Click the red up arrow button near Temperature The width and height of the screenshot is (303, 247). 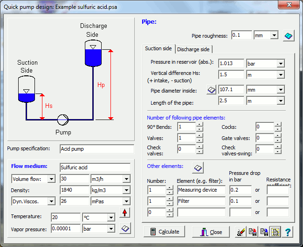click(x=125, y=214)
